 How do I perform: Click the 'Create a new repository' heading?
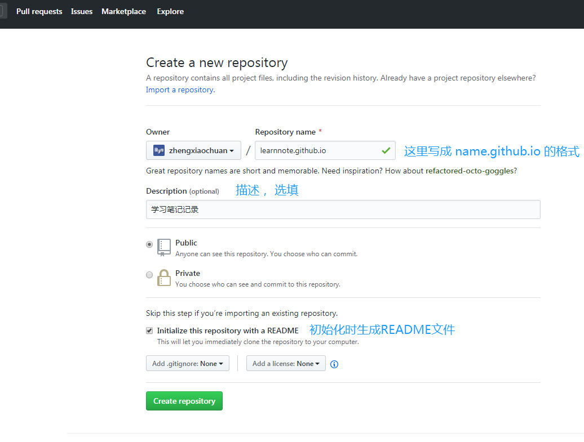click(x=217, y=62)
